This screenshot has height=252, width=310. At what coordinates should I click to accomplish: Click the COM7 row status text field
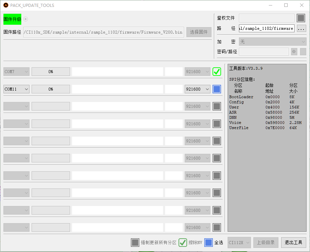(x=117, y=71)
